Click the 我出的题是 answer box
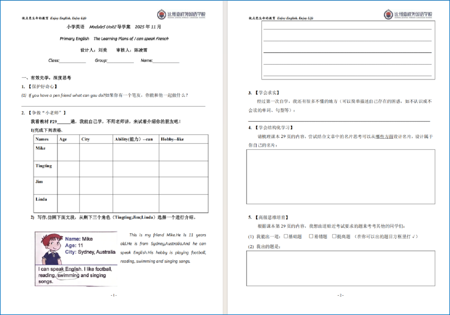The image size is (450, 315). tap(340, 268)
